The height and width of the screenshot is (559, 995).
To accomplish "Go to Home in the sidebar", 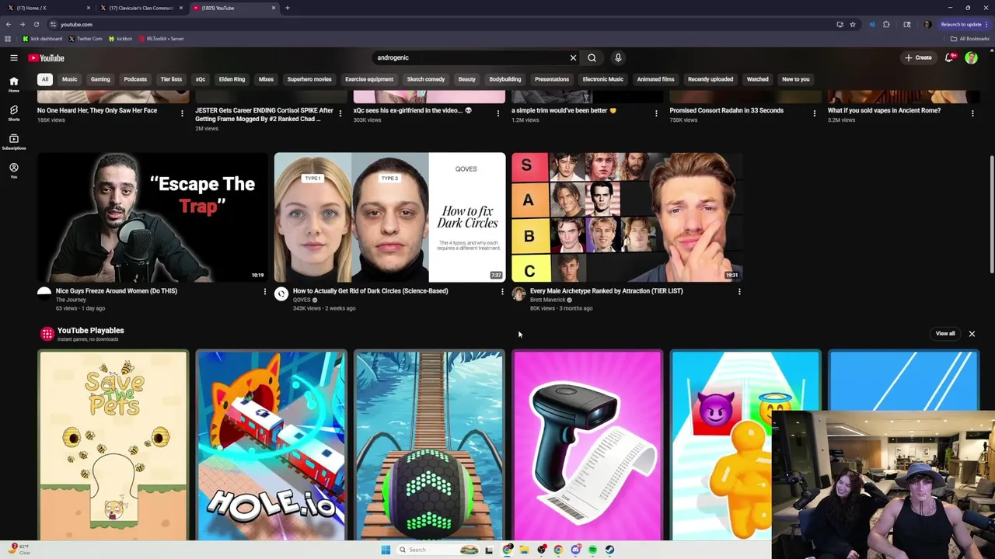I will (x=13, y=85).
